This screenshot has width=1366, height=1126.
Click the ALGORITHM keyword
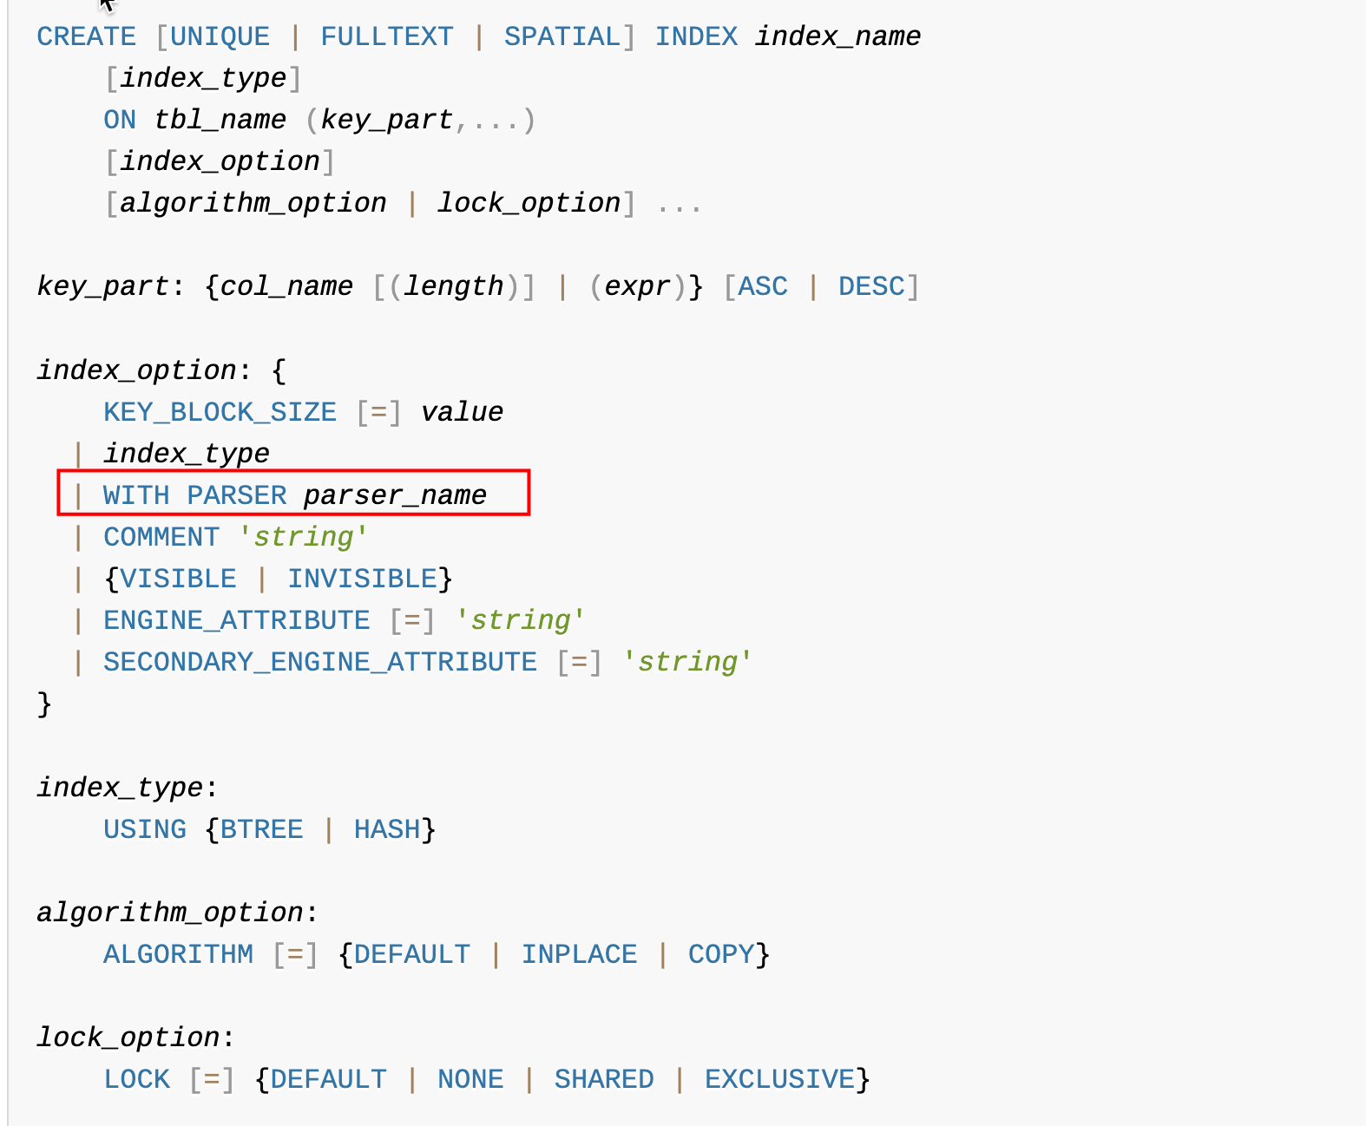(x=178, y=954)
